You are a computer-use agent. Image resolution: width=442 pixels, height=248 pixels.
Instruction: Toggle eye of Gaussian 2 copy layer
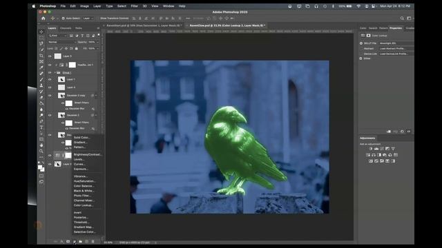click(x=50, y=96)
